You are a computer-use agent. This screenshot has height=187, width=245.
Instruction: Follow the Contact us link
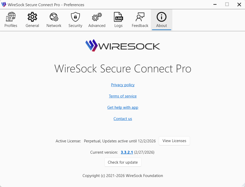click(x=123, y=119)
